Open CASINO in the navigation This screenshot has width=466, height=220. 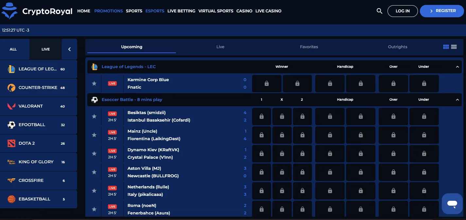pyautogui.click(x=244, y=11)
